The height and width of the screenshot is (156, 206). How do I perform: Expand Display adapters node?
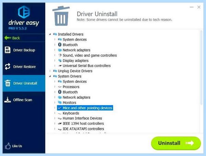click(55, 60)
